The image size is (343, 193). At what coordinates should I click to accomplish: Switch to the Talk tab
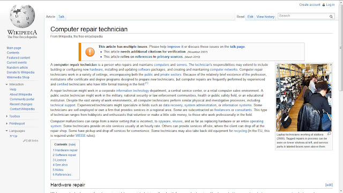point(61,17)
